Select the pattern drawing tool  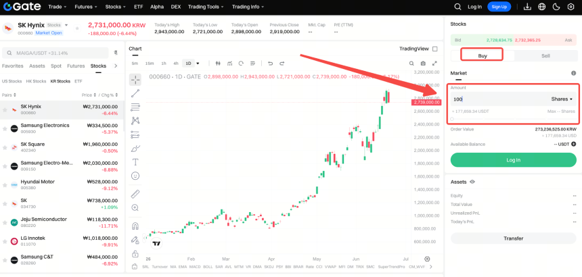coord(135,121)
